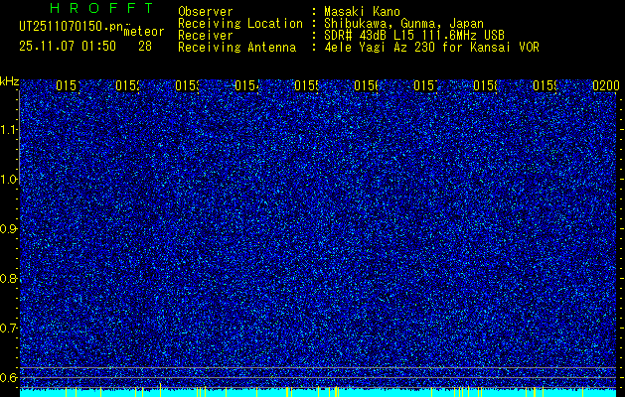Screen dimensions: 625x397
Task: Click the 0.9 frequency axis label
Action: coord(10,229)
